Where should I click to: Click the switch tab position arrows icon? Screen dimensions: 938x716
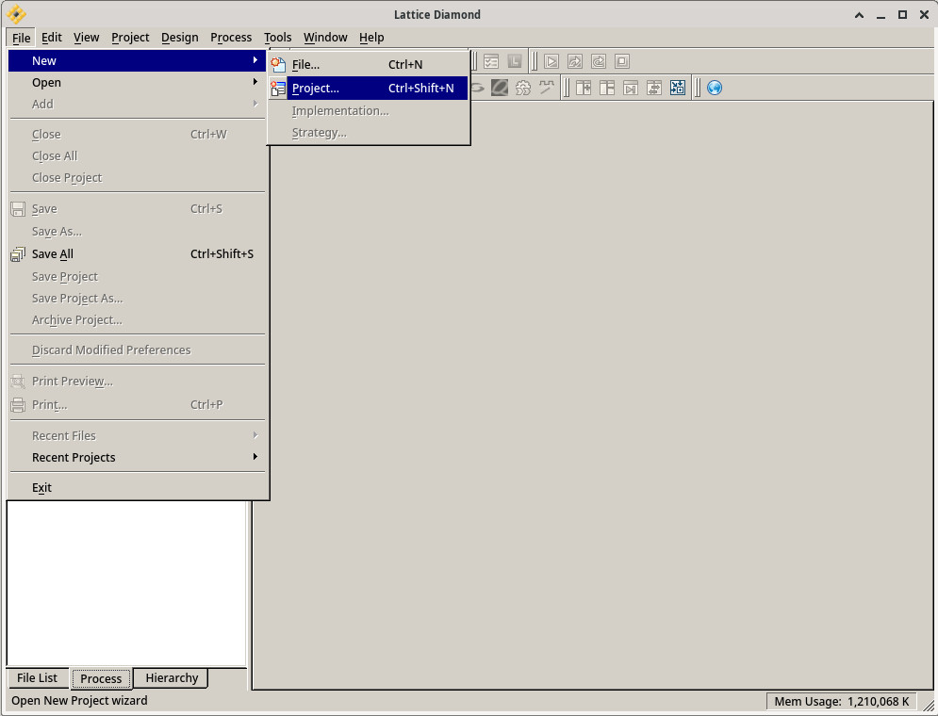(654, 88)
